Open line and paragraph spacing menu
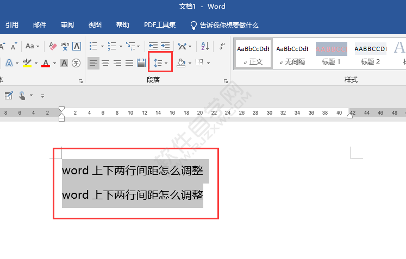406x259 pixels. point(160,63)
